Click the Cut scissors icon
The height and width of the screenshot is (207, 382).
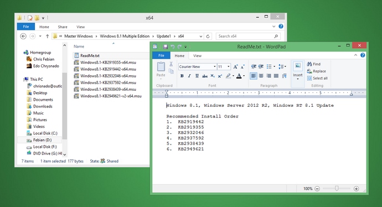tap(171, 64)
